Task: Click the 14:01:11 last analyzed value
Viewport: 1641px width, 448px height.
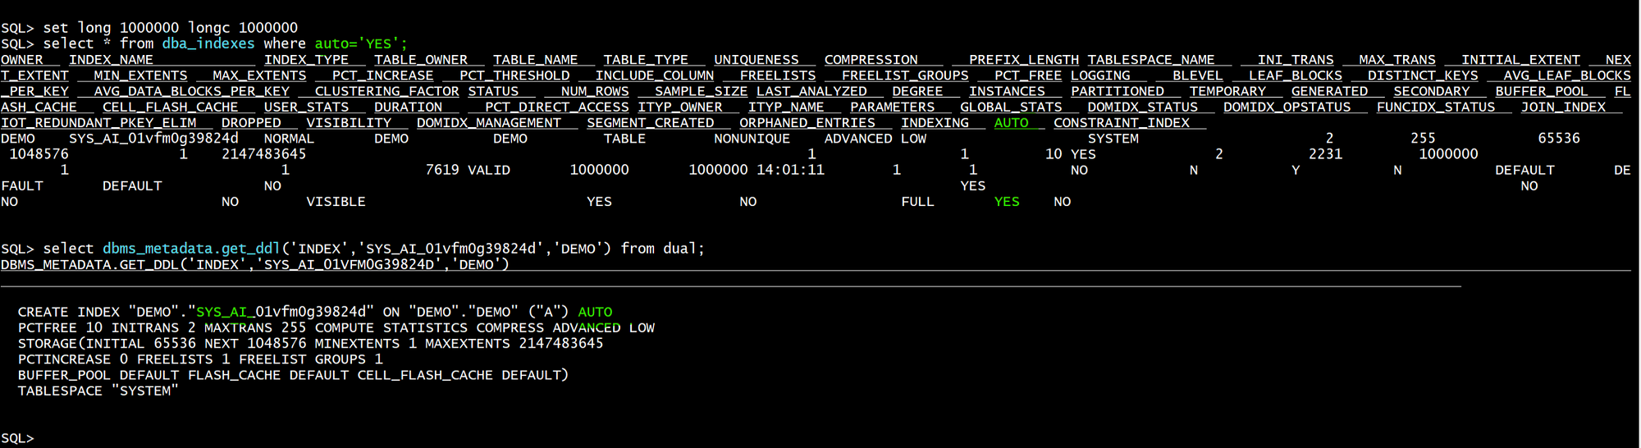Action: point(791,170)
